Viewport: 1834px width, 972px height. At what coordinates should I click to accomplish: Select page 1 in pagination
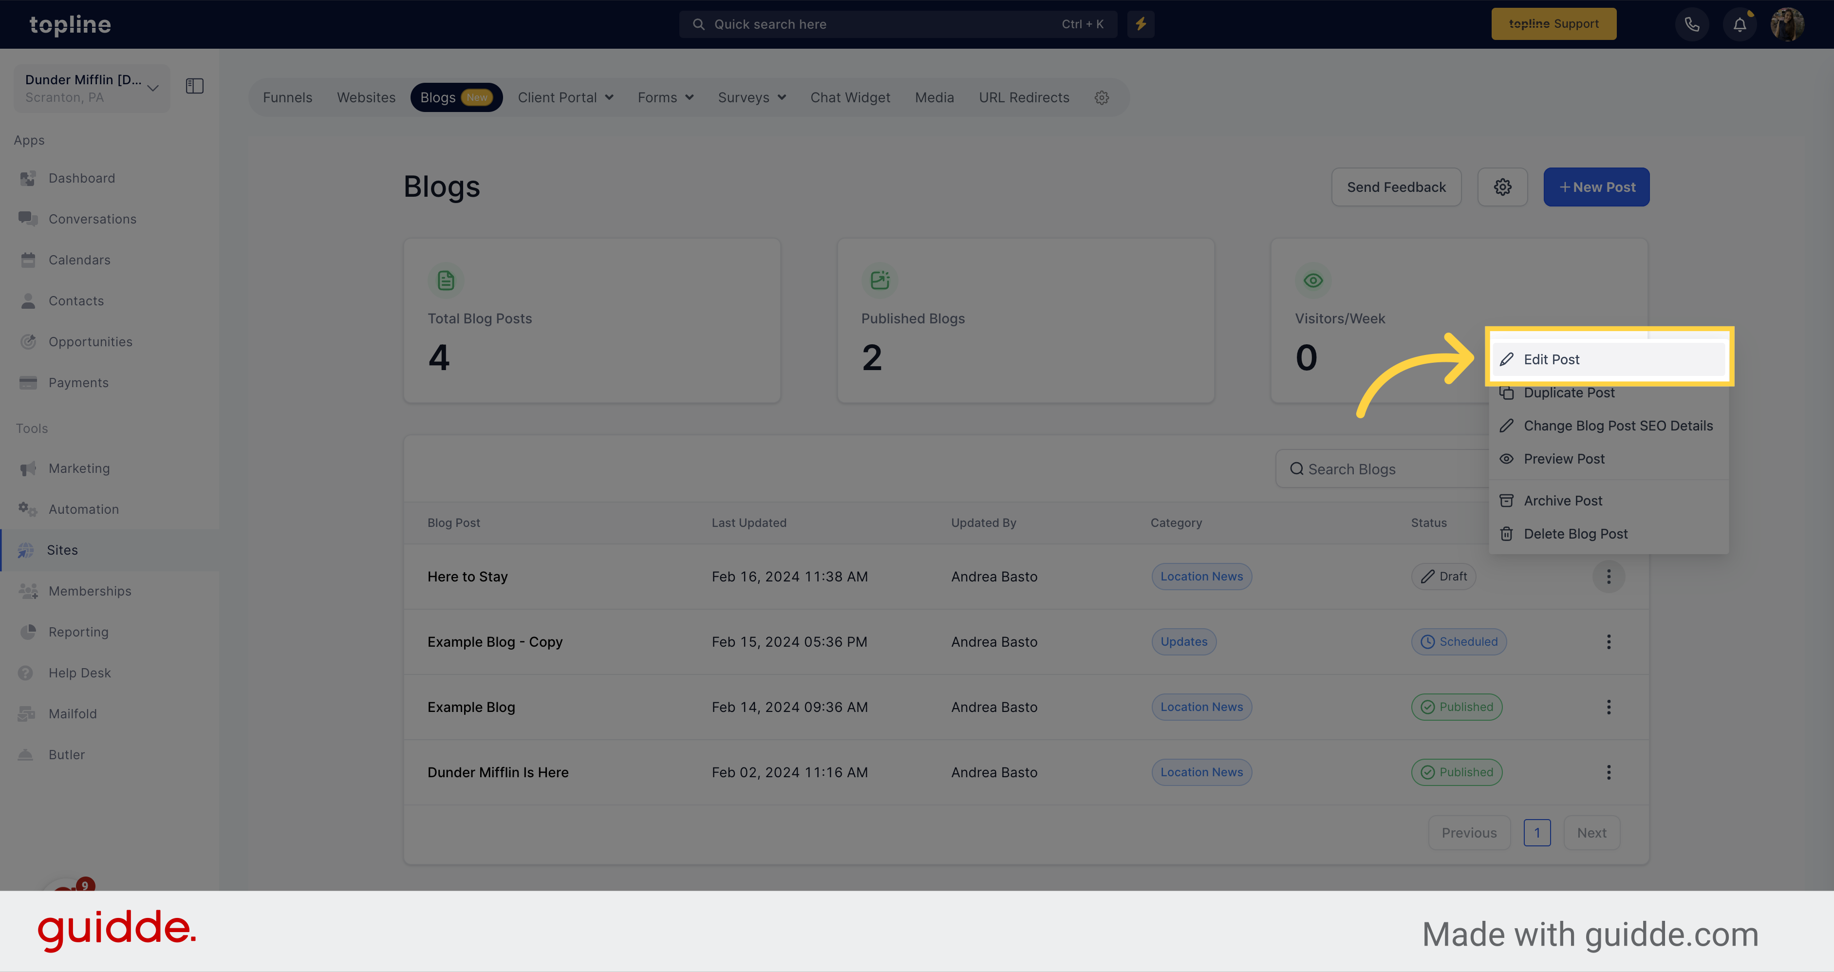coord(1537,833)
